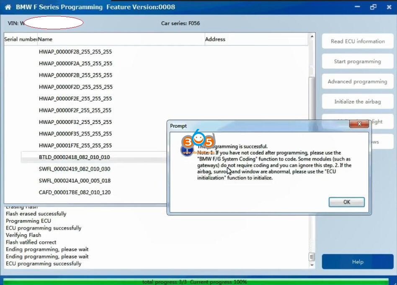Click Start programming button
Viewport: 397px width, 285px height.
pyautogui.click(x=358, y=61)
